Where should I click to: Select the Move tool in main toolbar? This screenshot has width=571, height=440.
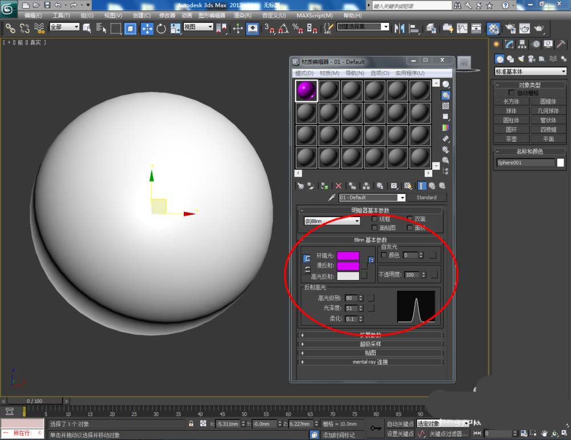147,28
